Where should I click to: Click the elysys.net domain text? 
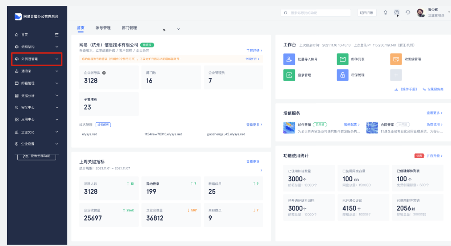(x=89, y=134)
